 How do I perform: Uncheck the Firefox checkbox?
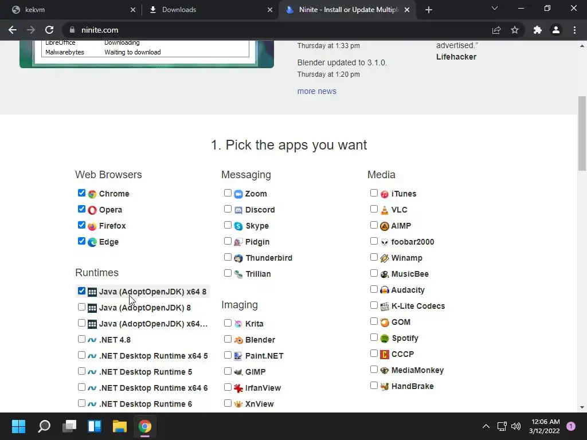81,225
